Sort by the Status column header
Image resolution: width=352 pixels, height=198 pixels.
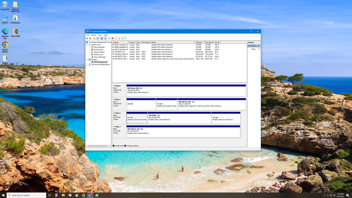pos(172,42)
